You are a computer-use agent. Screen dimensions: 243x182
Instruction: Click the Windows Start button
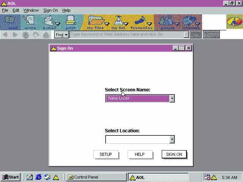click(10, 177)
